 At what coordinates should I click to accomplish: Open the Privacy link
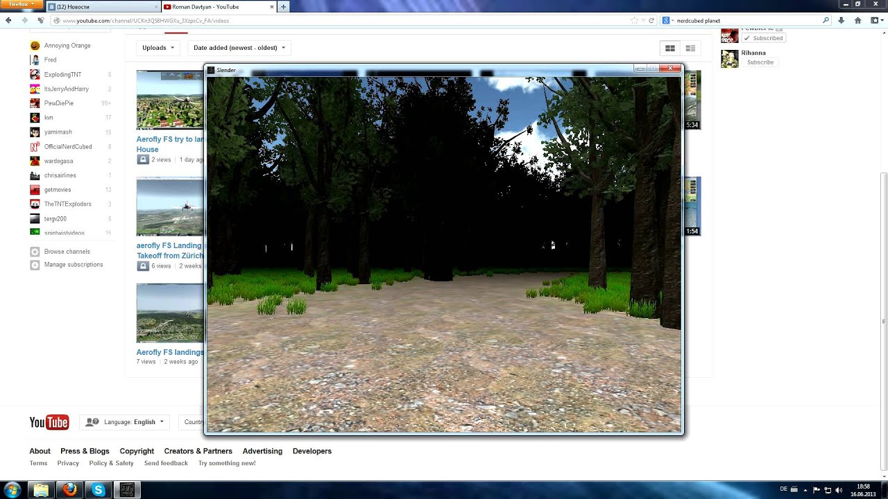point(68,463)
